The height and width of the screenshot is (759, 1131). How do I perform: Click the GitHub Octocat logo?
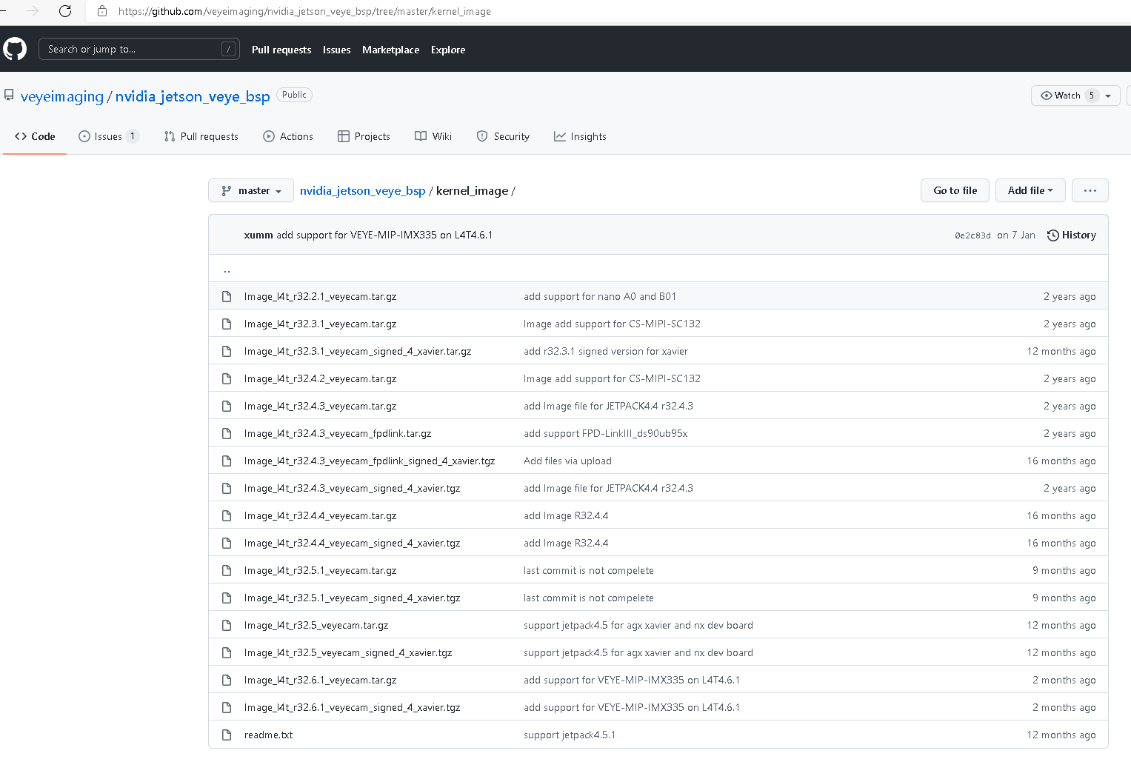15,50
